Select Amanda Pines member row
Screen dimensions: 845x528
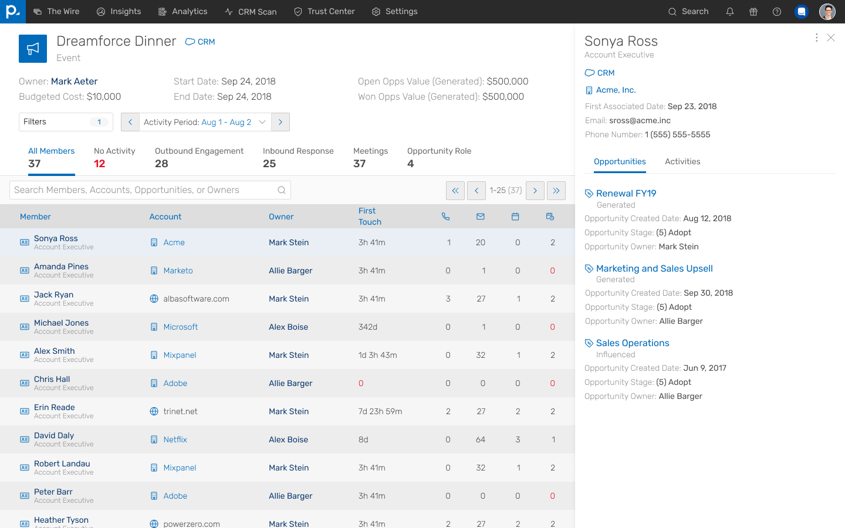[x=288, y=270]
